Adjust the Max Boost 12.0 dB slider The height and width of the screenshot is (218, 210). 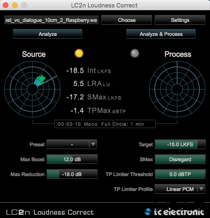pyautogui.click(x=72, y=159)
